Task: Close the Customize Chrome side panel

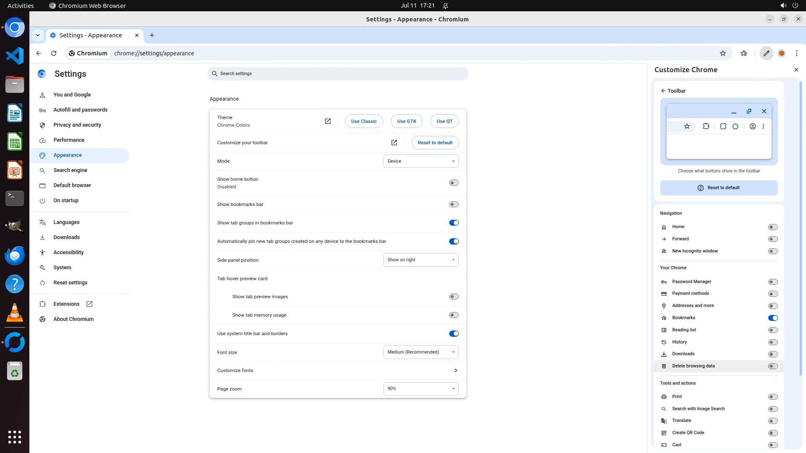Action: [x=796, y=70]
